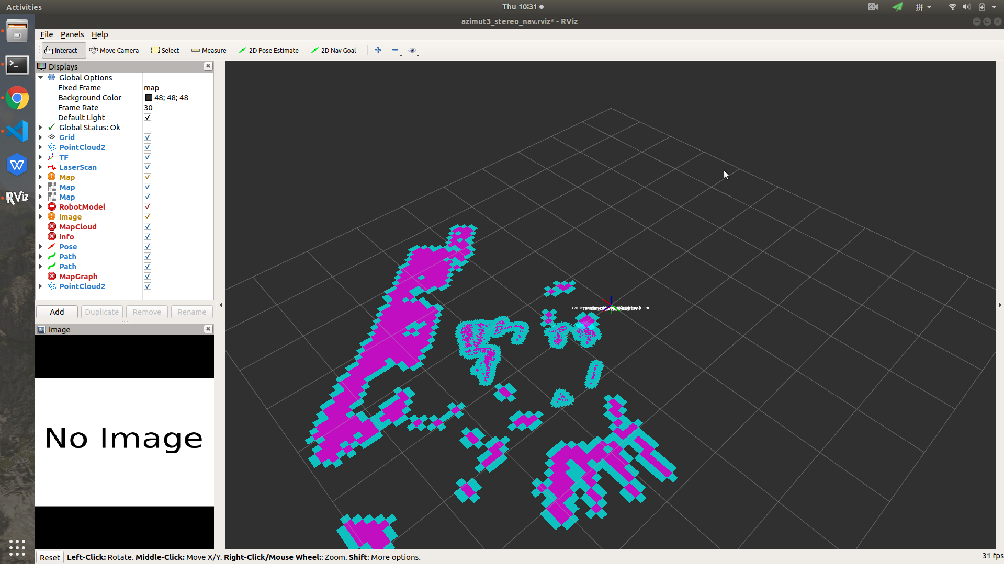This screenshot has height=564, width=1004.
Task: Open the Panels menu
Action: [72, 34]
